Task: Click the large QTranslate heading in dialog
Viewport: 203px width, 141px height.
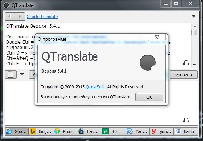Action: pyautogui.click(x=70, y=57)
